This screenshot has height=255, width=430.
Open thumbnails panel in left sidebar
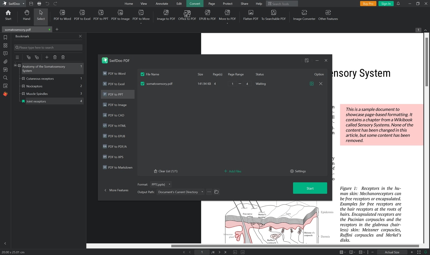(x=5, y=45)
